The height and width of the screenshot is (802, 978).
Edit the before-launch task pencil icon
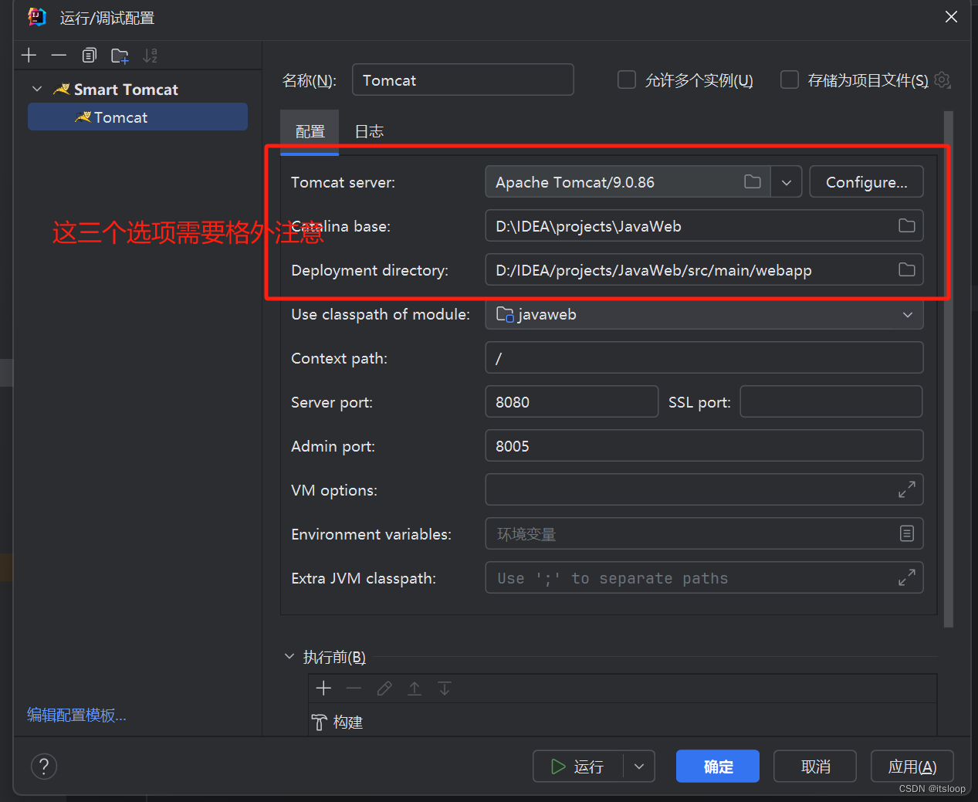(x=384, y=688)
